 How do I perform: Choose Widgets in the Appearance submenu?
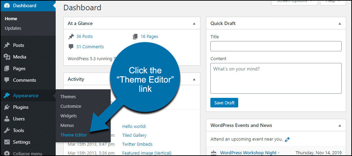pos(68,116)
